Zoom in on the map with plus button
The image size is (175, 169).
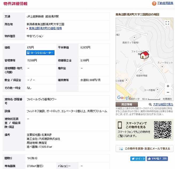click(x=168, y=86)
